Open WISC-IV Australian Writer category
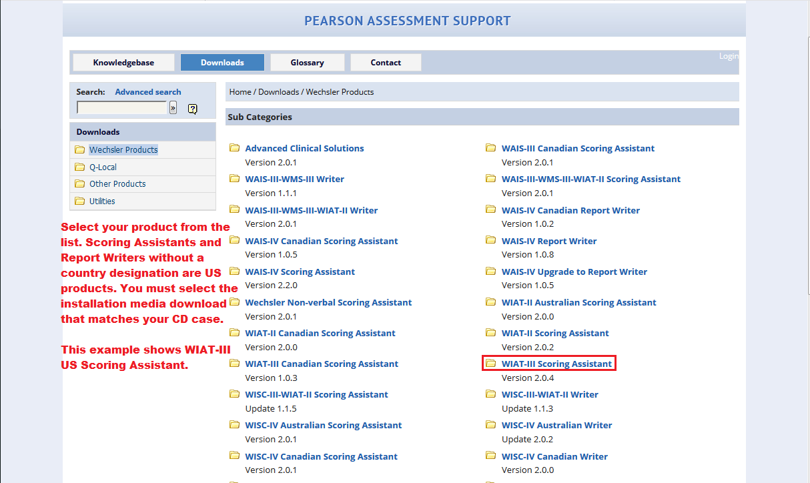Viewport: 810px width, 483px height. [556, 426]
